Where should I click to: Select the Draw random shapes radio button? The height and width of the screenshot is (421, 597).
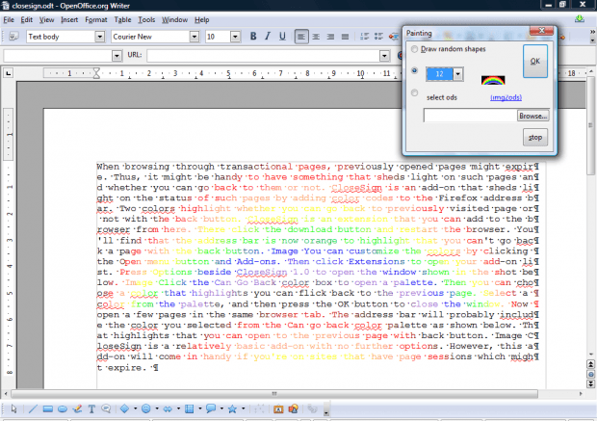click(x=415, y=49)
